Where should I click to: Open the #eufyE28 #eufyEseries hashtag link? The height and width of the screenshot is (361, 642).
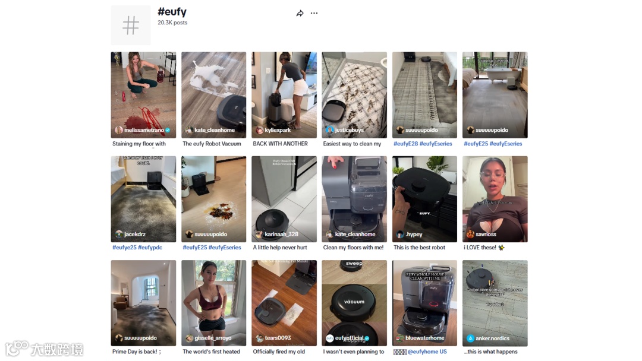coord(423,144)
